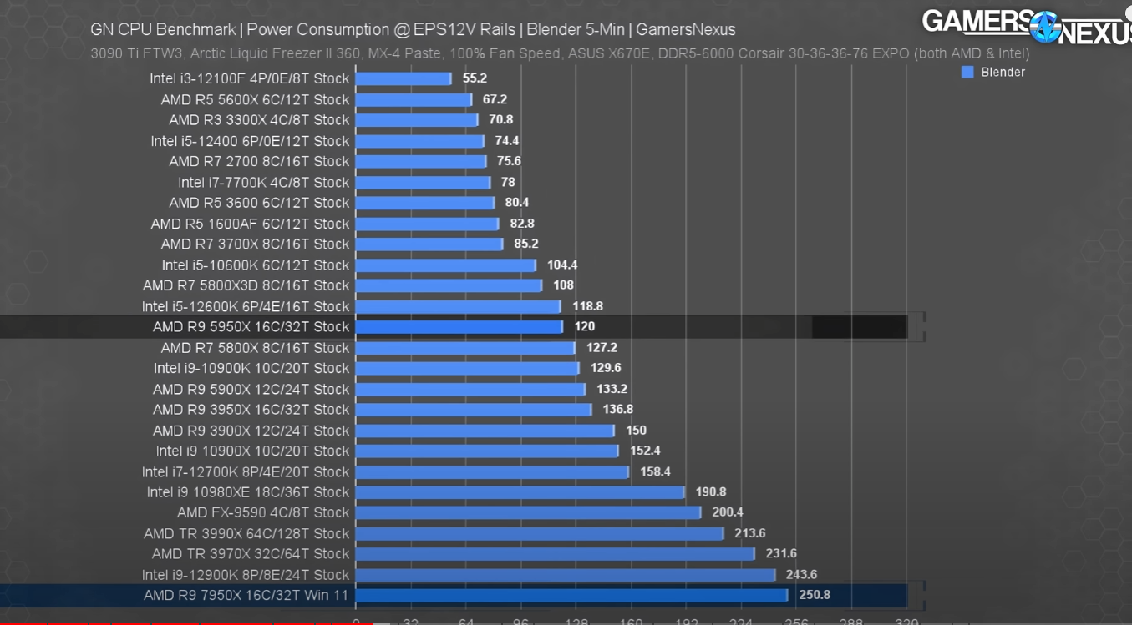Viewport: 1132px width, 625px height.
Task: Click the 104.4 power value
Action: tap(562, 265)
